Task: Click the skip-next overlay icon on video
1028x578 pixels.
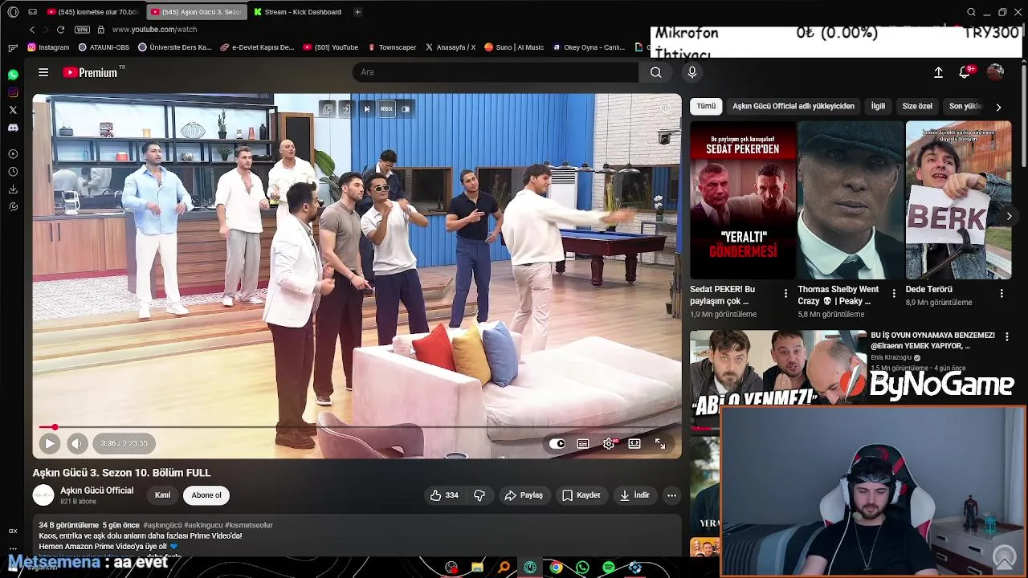Action: (367, 108)
